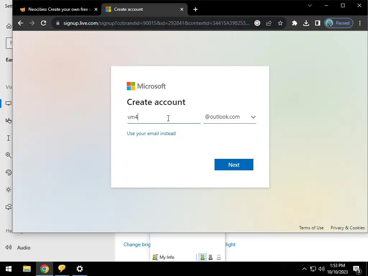Screen dimensions: 368x276
Task: Select Mouse pointer icon in Settings sidebar
Action: (9, 121)
